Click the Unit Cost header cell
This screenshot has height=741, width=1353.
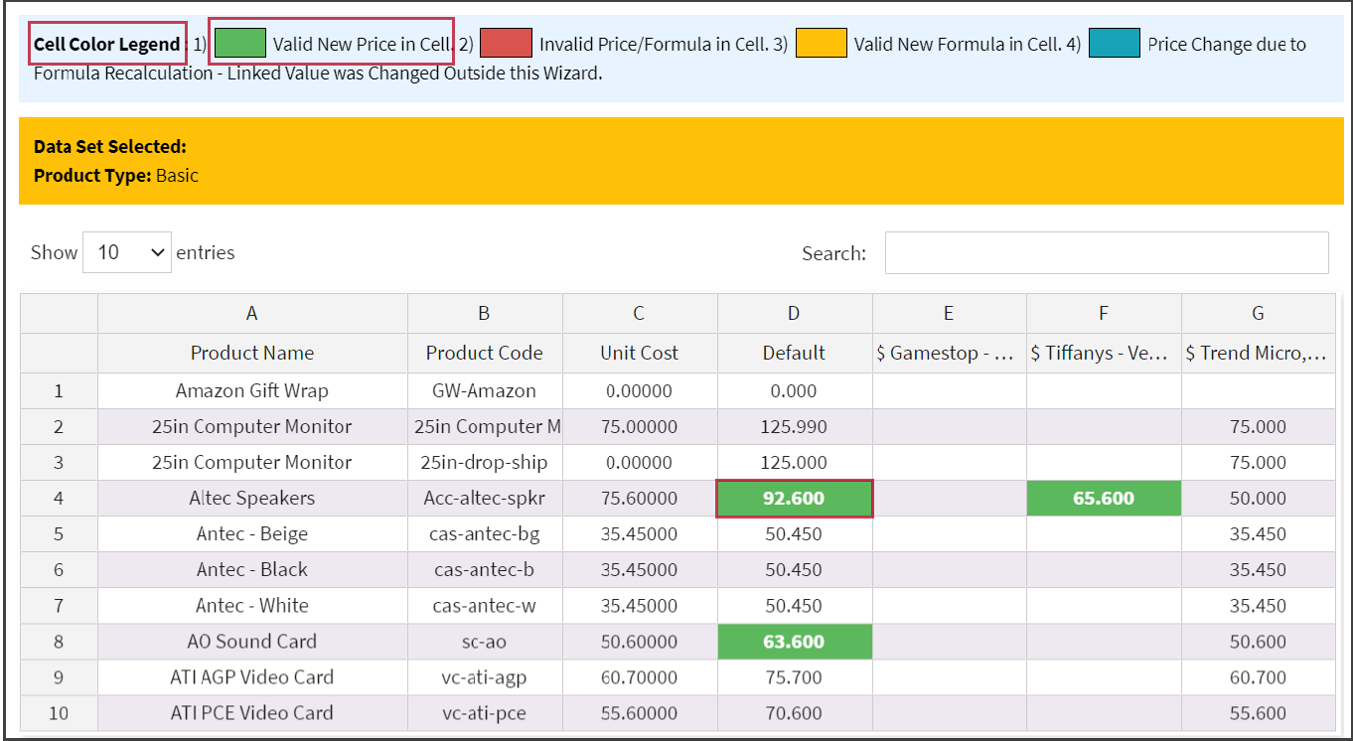640,353
